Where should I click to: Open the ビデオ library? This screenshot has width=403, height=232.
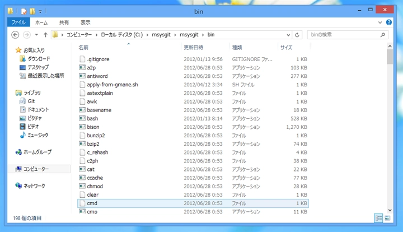(33, 127)
